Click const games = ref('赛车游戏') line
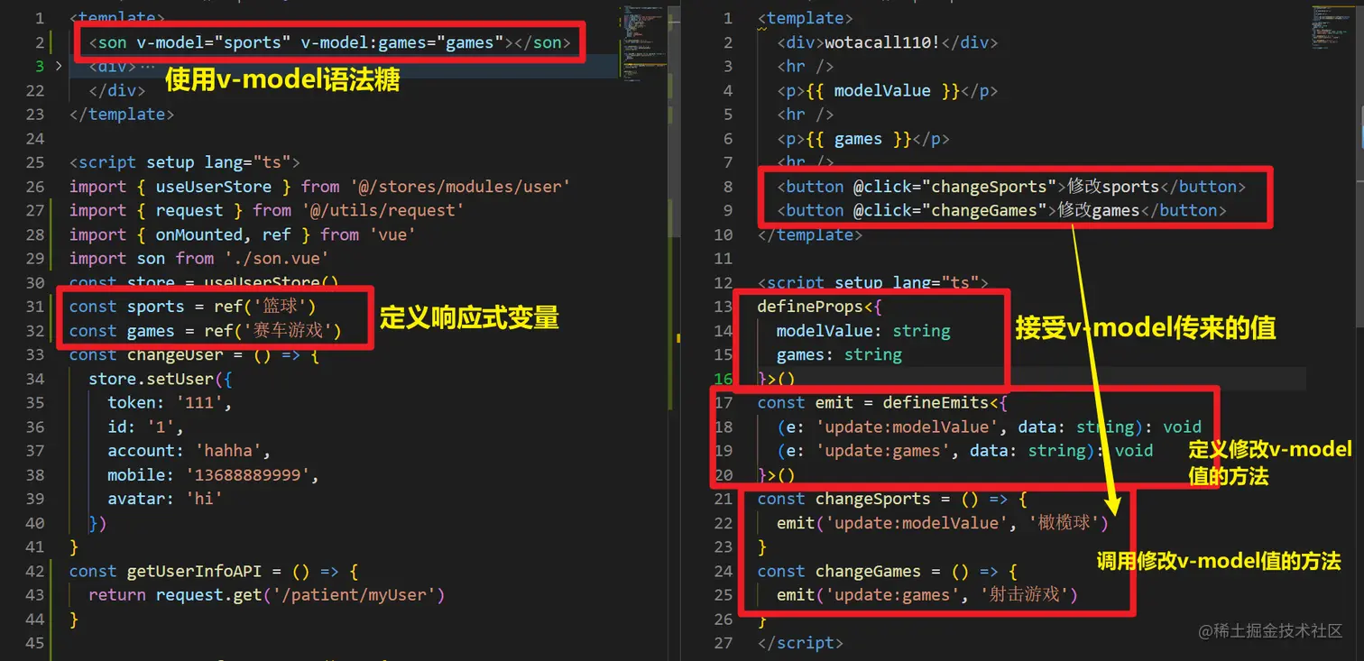 click(206, 331)
